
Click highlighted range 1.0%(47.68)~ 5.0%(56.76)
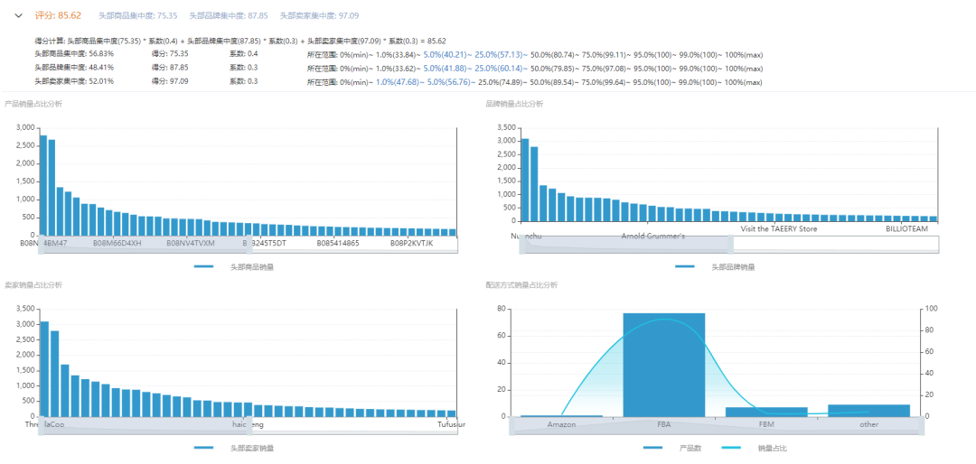pyautogui.click(x=426, y=82)
